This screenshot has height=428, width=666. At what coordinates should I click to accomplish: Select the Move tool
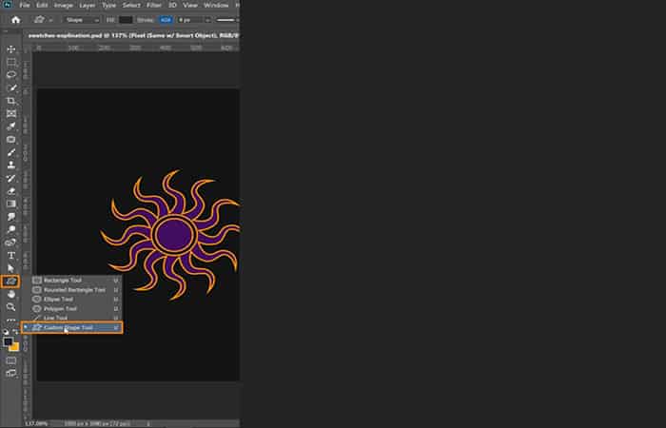[11, 49]
